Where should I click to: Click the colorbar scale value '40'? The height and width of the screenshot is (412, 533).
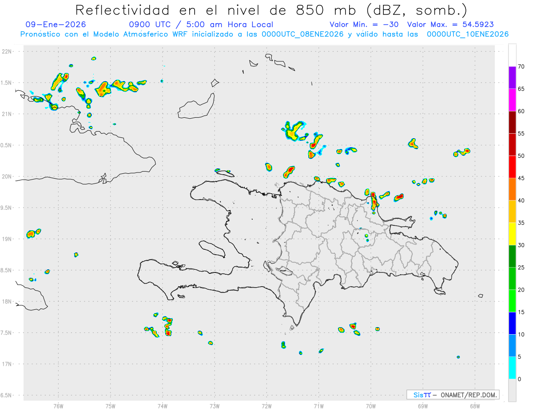pyautogui.click(x=521, y=200)
